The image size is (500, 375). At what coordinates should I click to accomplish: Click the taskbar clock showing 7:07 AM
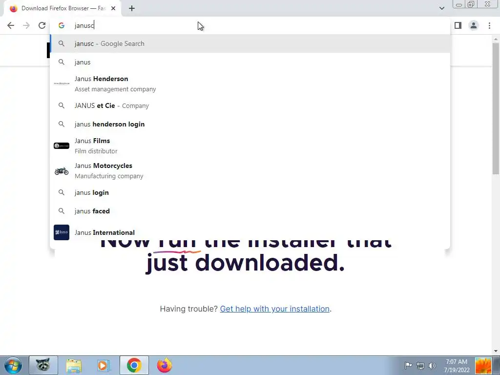(457, 366)
